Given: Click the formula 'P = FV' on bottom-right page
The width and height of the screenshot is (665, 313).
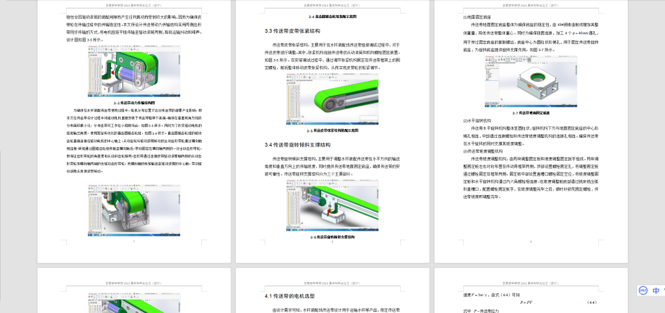Looking at the screenshot, I should click(x=526, y=303).
